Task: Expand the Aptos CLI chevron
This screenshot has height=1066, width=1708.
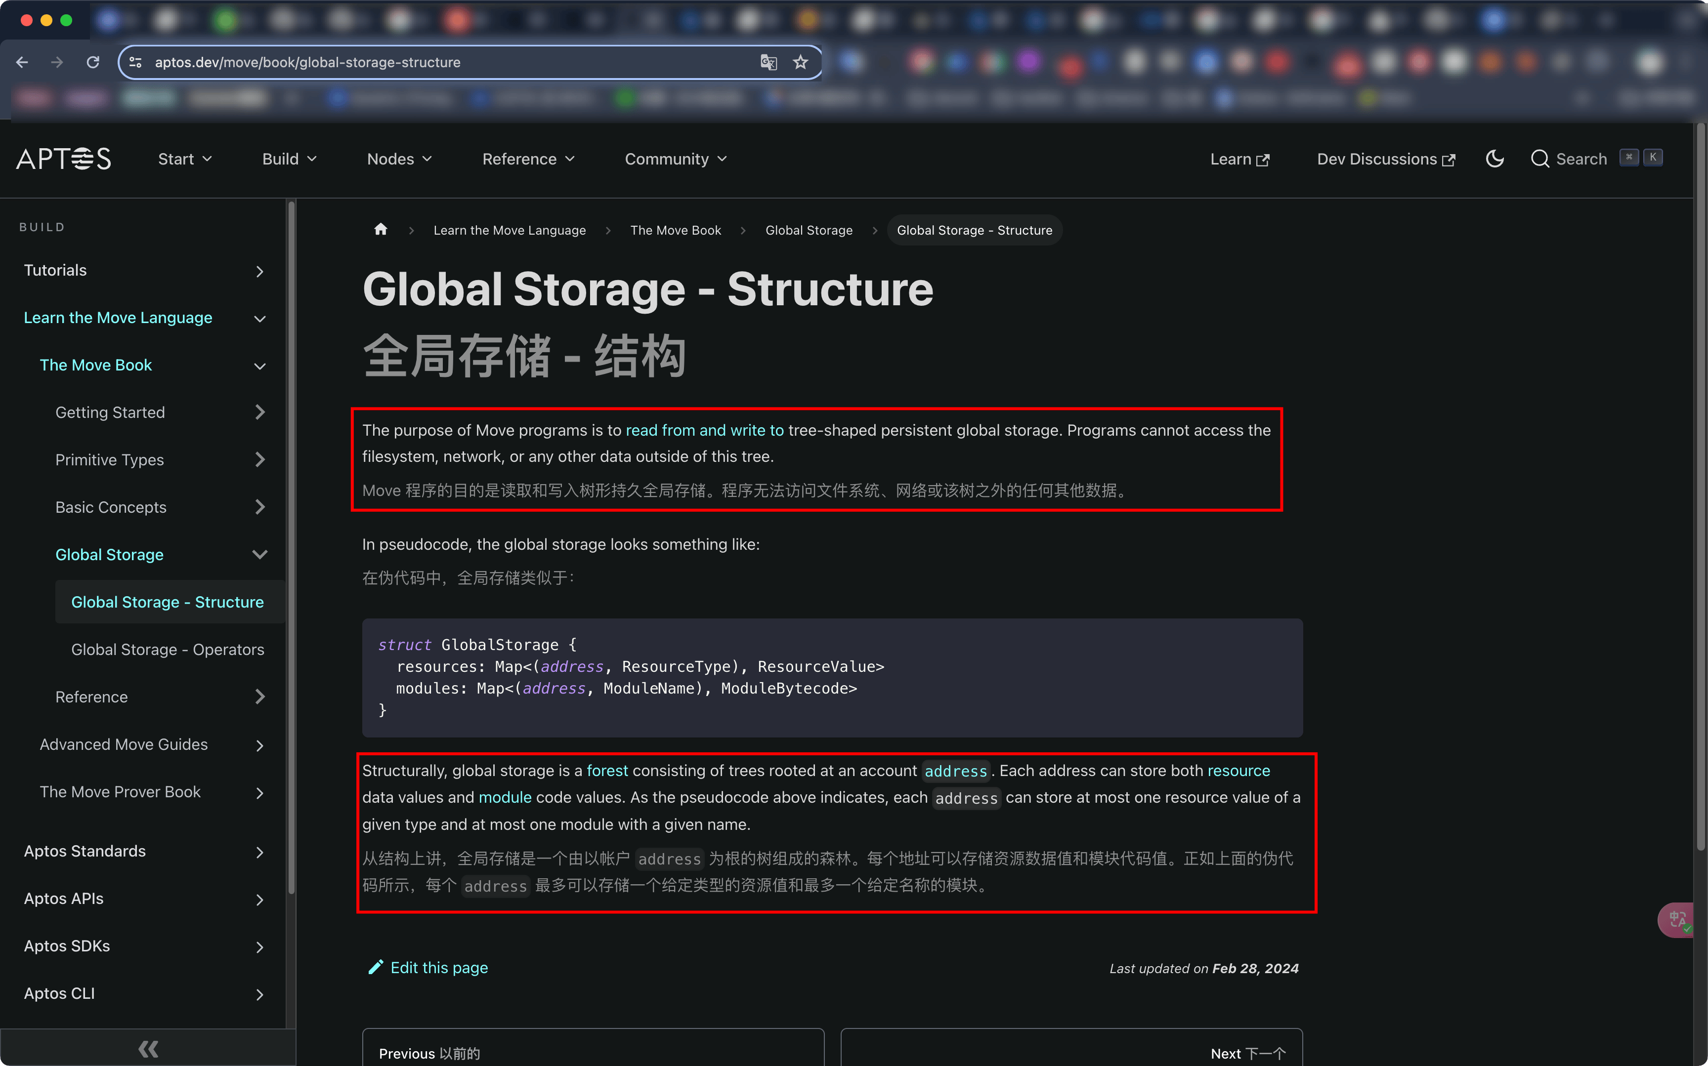Action: coord(259,994)
